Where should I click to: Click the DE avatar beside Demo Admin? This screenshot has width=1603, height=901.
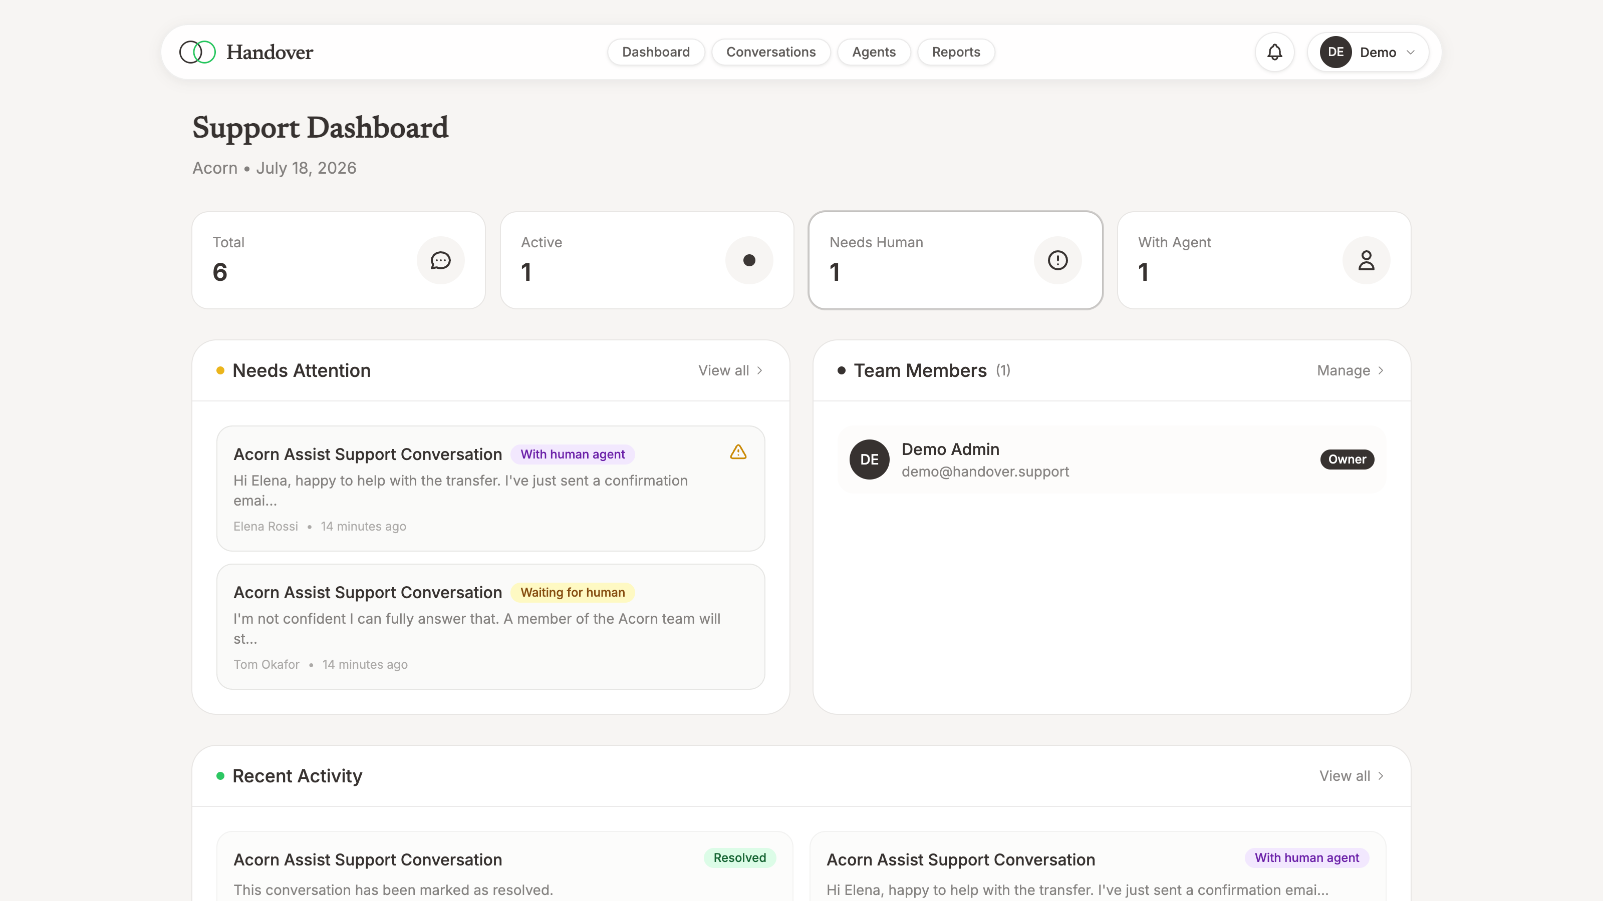pos(869,460)
